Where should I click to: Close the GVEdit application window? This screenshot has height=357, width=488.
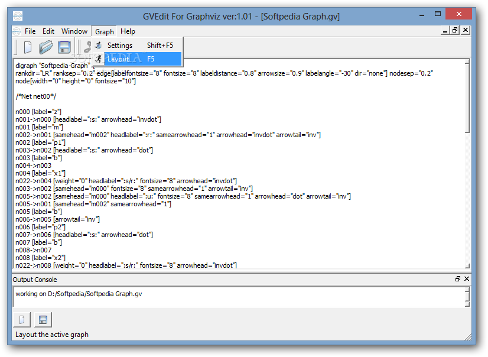[x=458, y=14]
